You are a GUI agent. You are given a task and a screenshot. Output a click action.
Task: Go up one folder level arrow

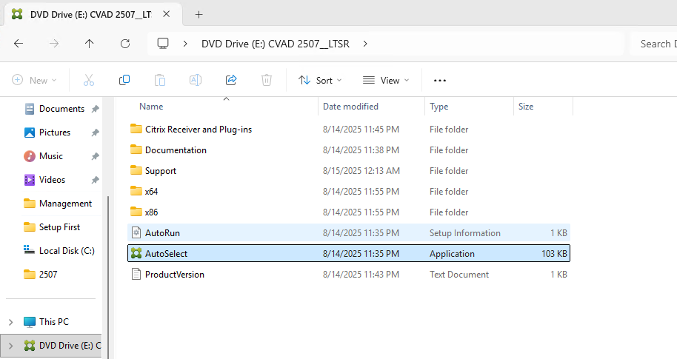pos(90,44)
